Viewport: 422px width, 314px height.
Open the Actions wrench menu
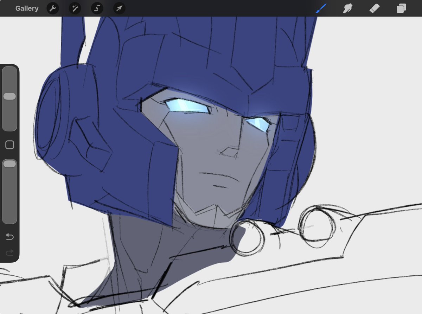(53, 8)
